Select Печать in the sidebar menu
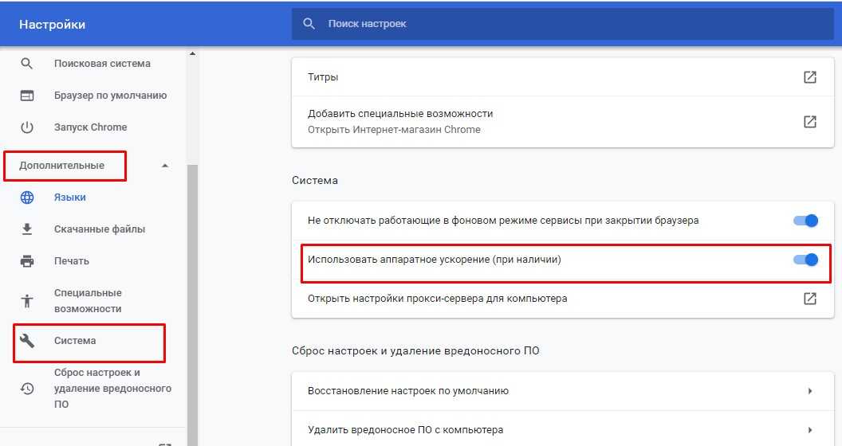The width and height of the screenshot is (842, 446). click(72, 261)
